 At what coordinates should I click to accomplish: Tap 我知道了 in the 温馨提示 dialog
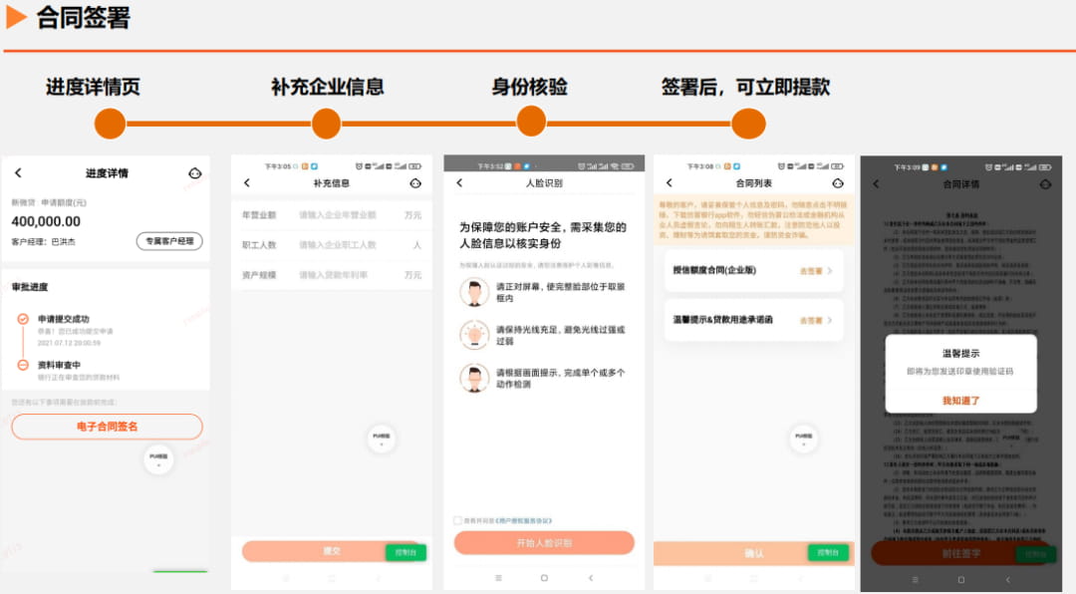pos(960,401)
